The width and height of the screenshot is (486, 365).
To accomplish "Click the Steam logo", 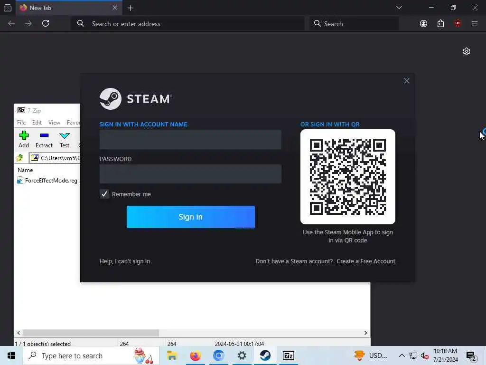I will coord(136,99).
